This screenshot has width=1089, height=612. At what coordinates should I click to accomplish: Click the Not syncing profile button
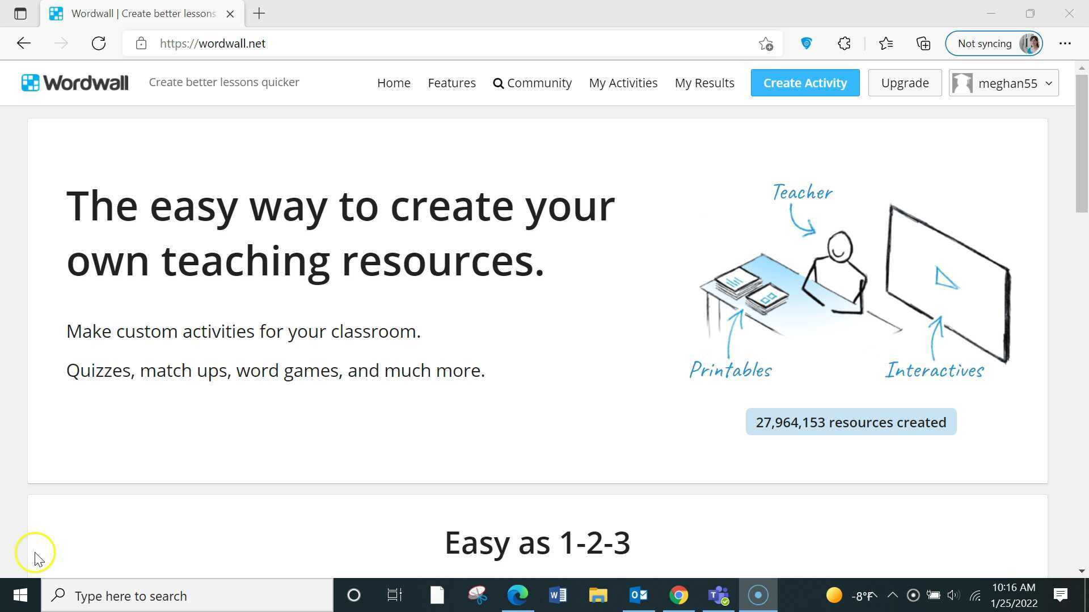point(994,44)
